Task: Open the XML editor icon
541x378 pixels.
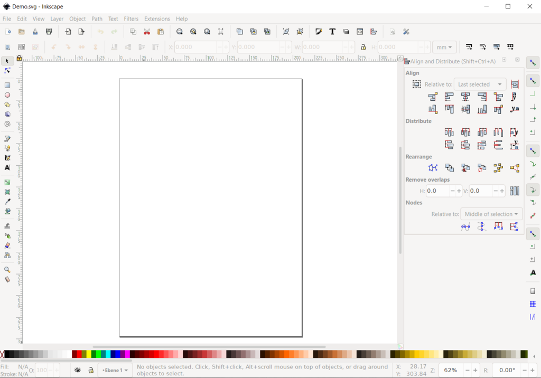Action: (x=360, y=32)
